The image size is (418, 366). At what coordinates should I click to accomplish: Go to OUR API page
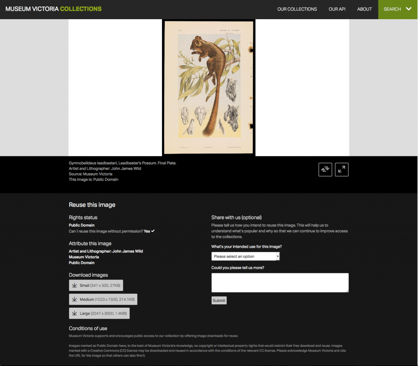[337, 9]
